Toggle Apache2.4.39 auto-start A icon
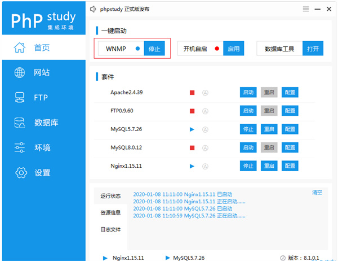 205,93
